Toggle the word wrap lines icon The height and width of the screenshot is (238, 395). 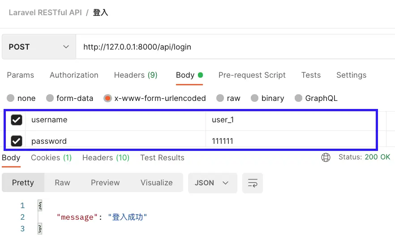click(253, 183)
